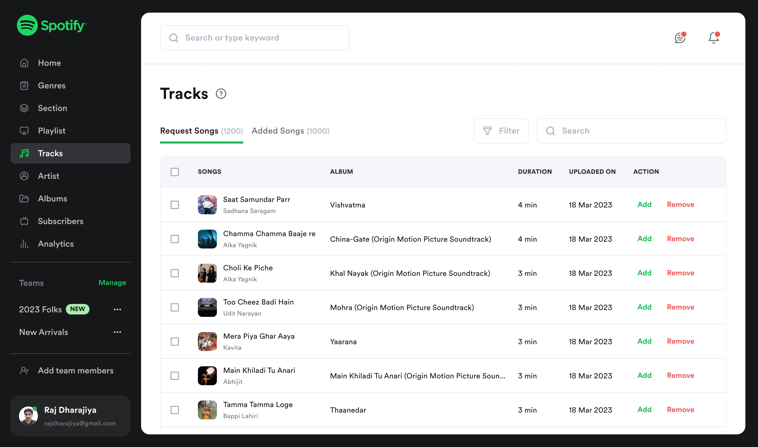
Task: Open the messages chat icon
Action: (x=680, y=38)
